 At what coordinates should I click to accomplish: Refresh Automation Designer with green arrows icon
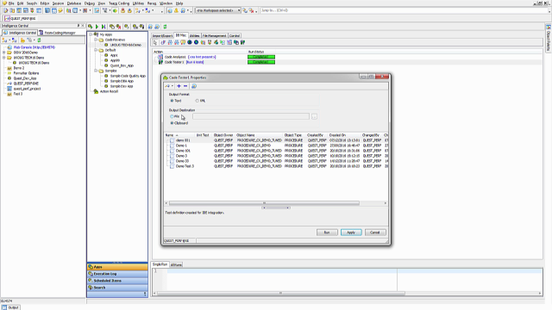(x=165, y=27)
